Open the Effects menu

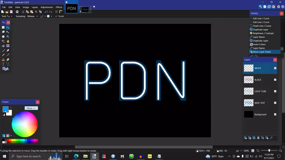pos(59,7)
